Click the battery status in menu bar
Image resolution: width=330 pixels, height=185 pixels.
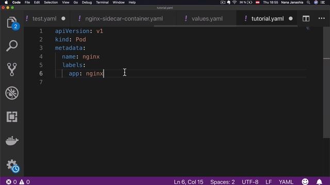[245, 2]
